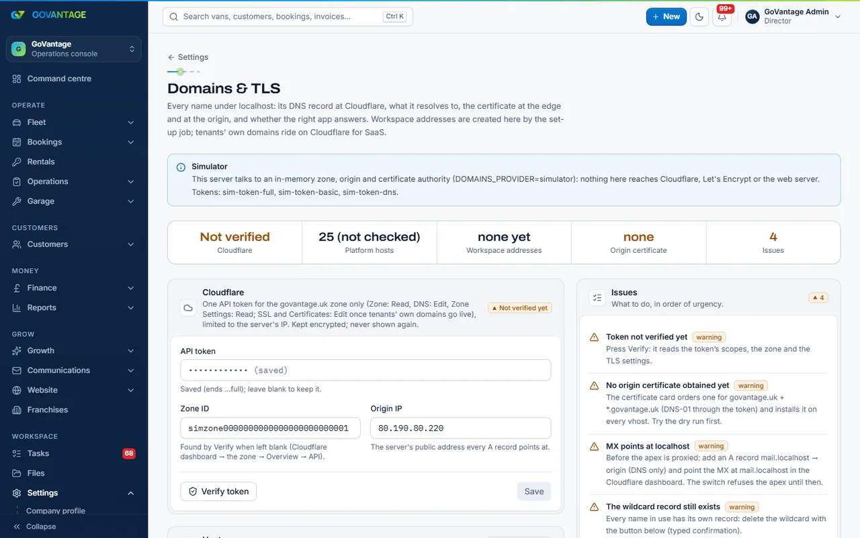Viewport: 860px width, 538px height.
Task: Expand the Finance section chevron
Action: tap(131, 288)
